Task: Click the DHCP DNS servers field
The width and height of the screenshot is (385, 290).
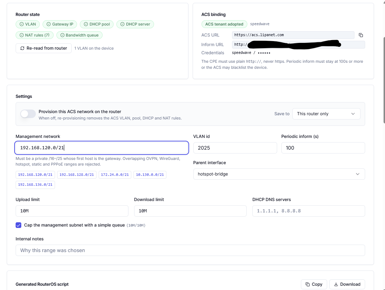Action: click(309, 211)
